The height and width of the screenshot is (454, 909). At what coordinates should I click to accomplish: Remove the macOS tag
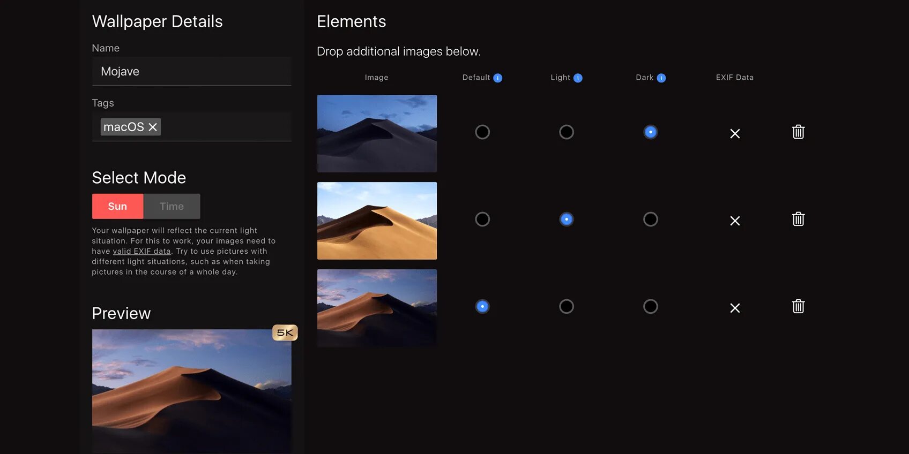pos(153,127)
